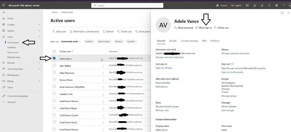
Task: Refresh the Adele Vance details panel
Action: click(282, 13)
